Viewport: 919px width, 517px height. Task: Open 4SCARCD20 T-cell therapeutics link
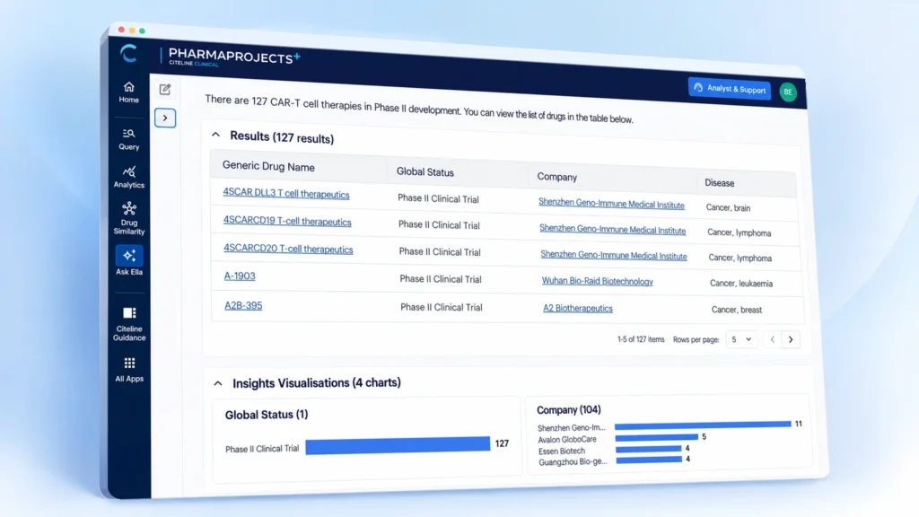(x=288, y=249)
